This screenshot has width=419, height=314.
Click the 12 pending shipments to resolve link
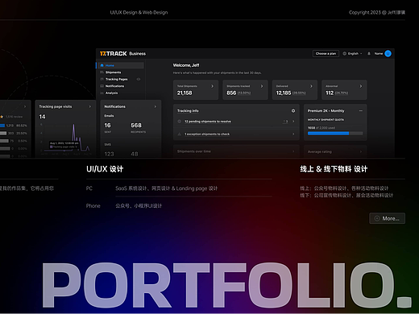[x=208, y=122]
